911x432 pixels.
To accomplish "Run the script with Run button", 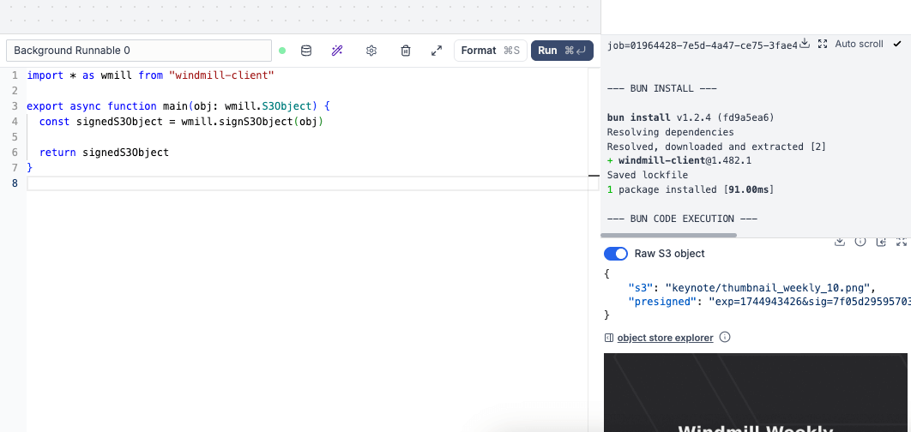I will [562, 51].
